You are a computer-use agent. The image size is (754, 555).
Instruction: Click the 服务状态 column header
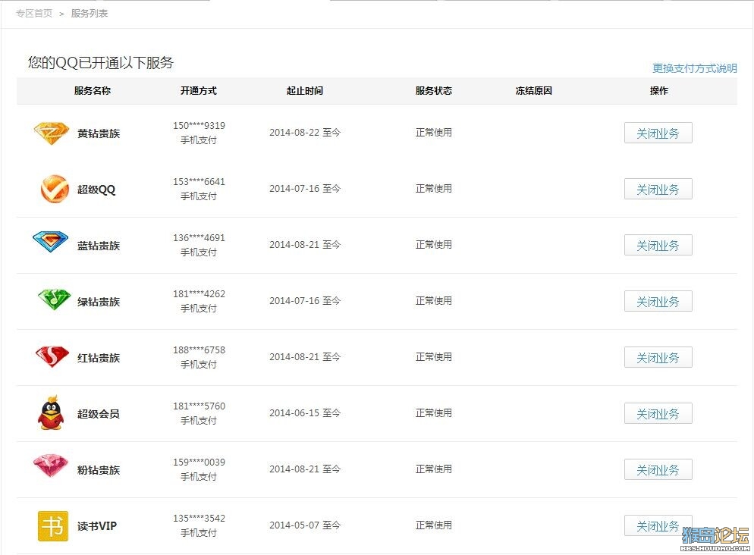point(434,91)
